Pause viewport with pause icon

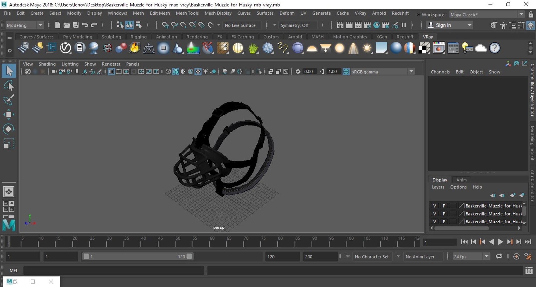[x=404, y=25]
